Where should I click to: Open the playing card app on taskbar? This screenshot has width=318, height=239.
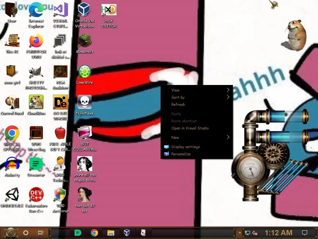(x=143, y=233)
